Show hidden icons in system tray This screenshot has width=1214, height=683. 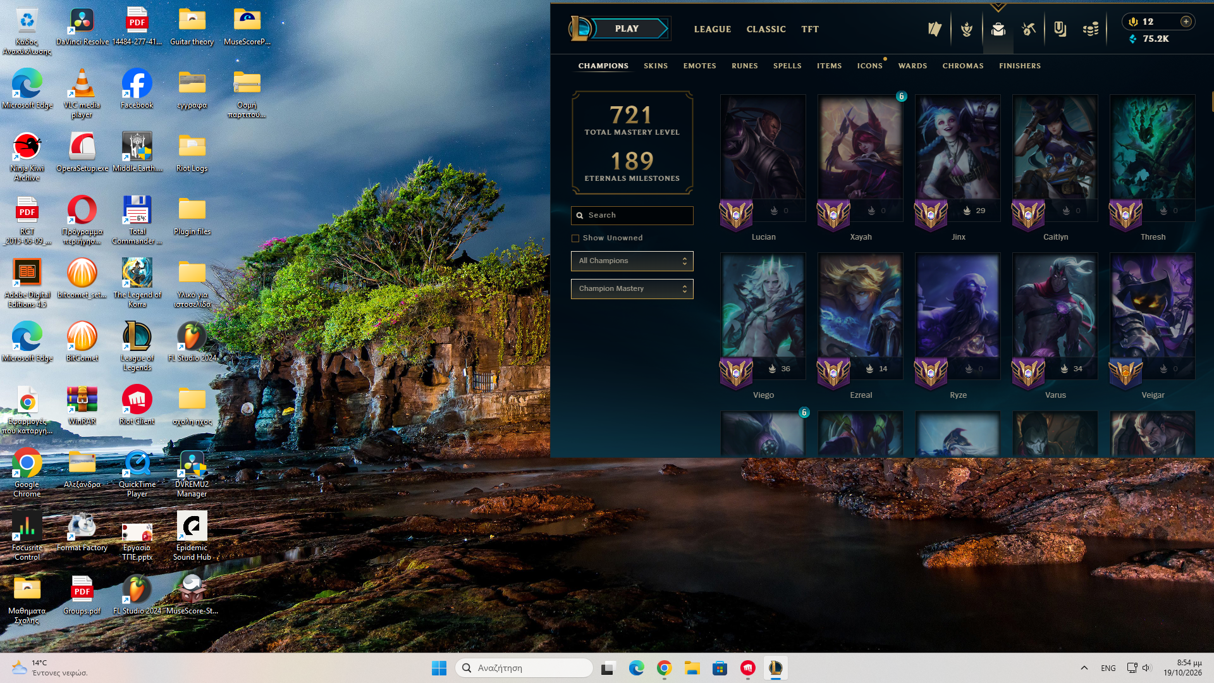tap(1084, 668)
